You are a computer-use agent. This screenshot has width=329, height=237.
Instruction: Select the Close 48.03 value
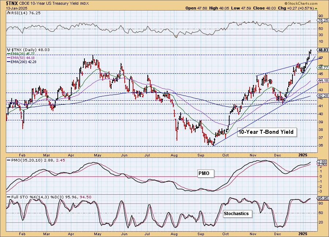[264, 8]
